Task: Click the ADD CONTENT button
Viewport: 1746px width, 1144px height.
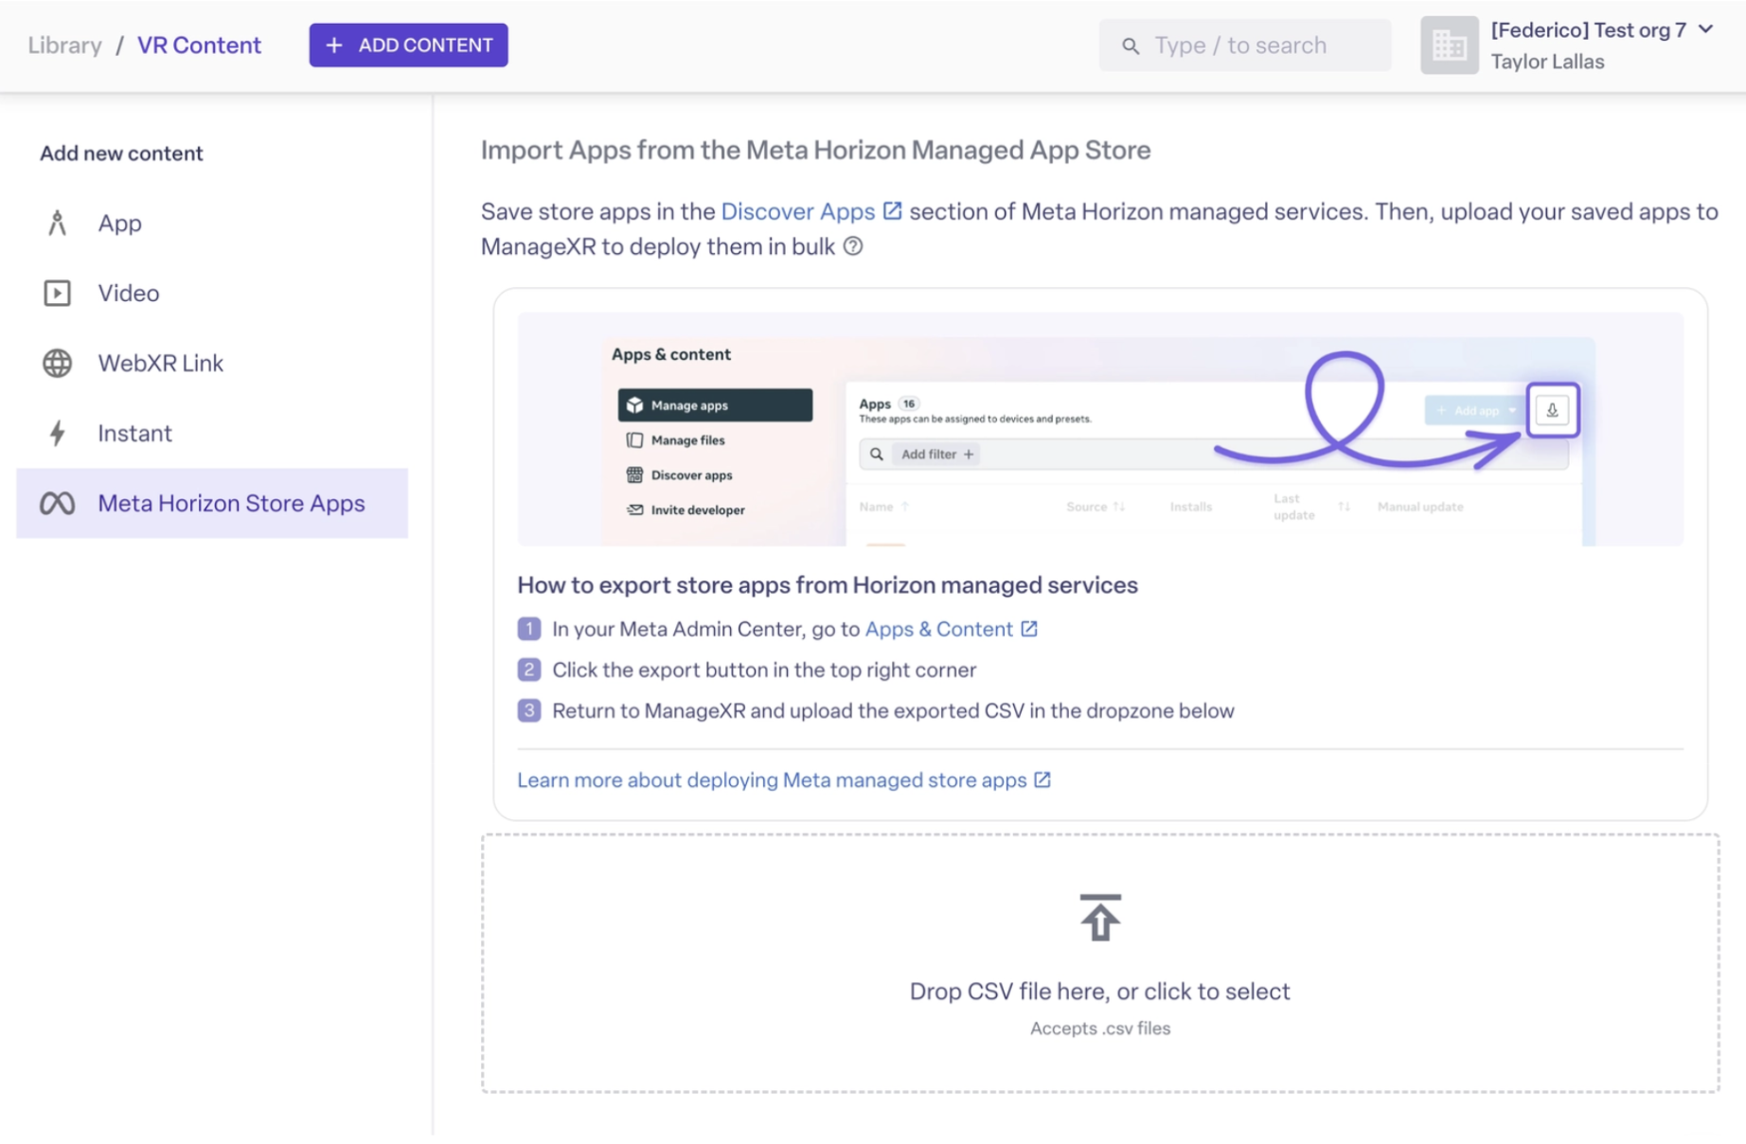Action: [x=408, y=45]
